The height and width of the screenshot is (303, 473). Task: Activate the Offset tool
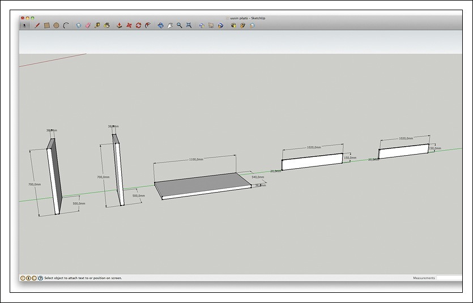(147, 25)
